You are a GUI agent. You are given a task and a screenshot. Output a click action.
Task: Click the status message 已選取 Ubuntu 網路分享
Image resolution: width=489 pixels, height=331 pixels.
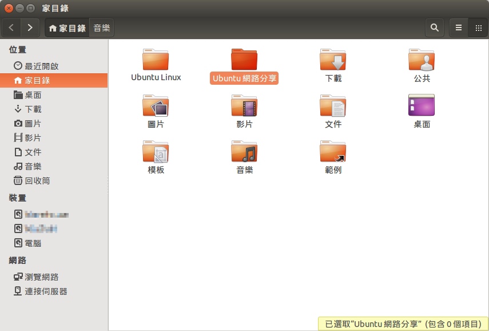[x=403, y=324]
